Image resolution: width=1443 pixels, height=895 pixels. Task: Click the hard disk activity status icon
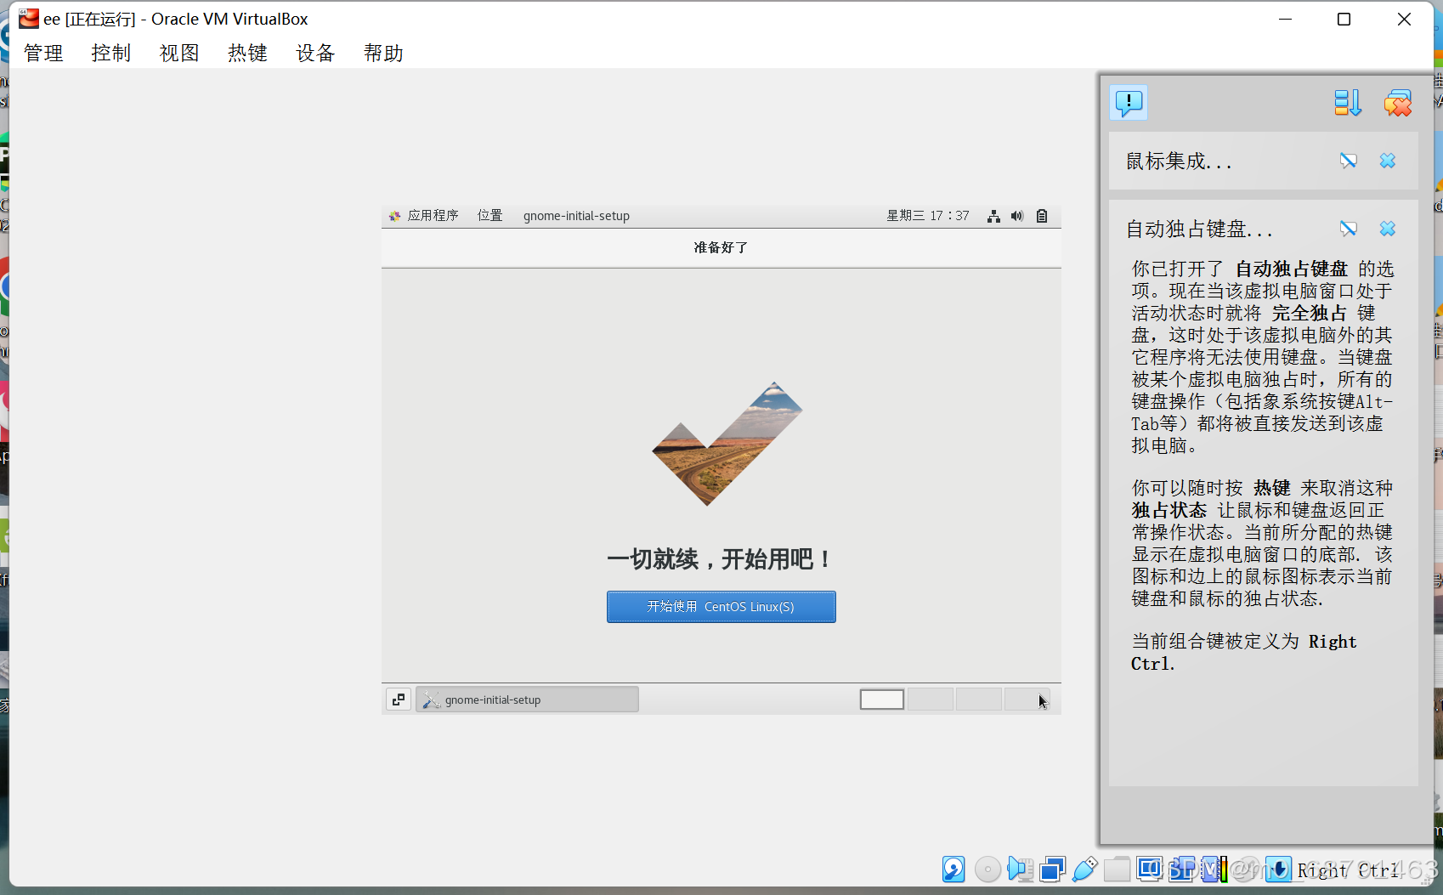point(954,869)
